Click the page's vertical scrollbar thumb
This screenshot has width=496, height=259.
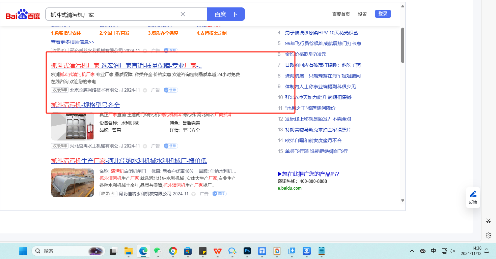403,45
